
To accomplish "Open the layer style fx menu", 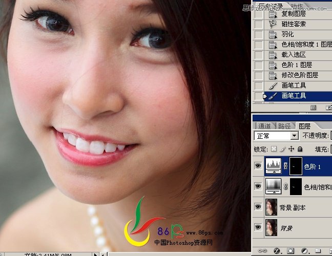I will pos(277,251).
